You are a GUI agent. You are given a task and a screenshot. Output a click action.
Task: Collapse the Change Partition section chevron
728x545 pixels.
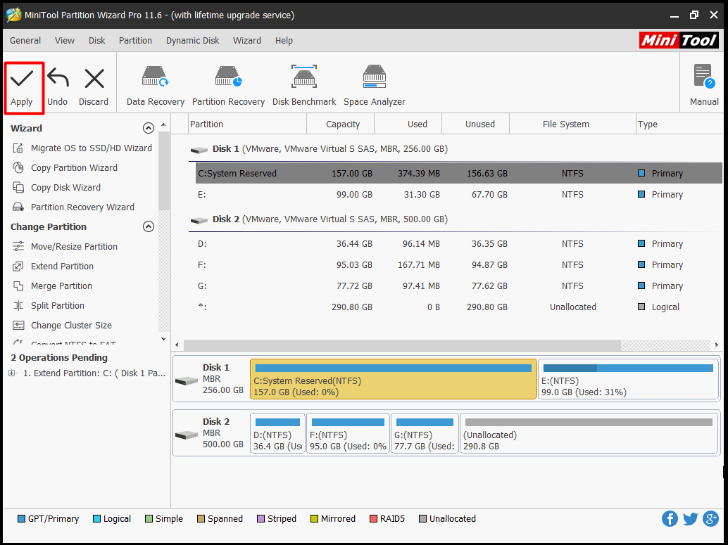148,226
